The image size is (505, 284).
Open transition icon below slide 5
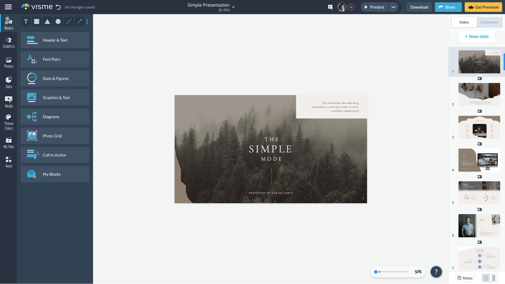coord(479,209)
